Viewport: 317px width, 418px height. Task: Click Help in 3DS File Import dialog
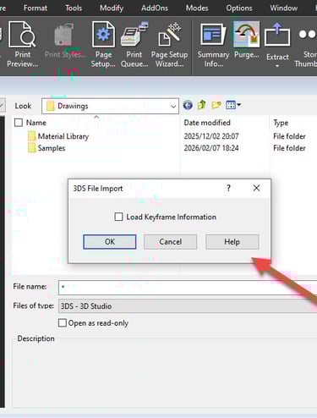(232, 242)
